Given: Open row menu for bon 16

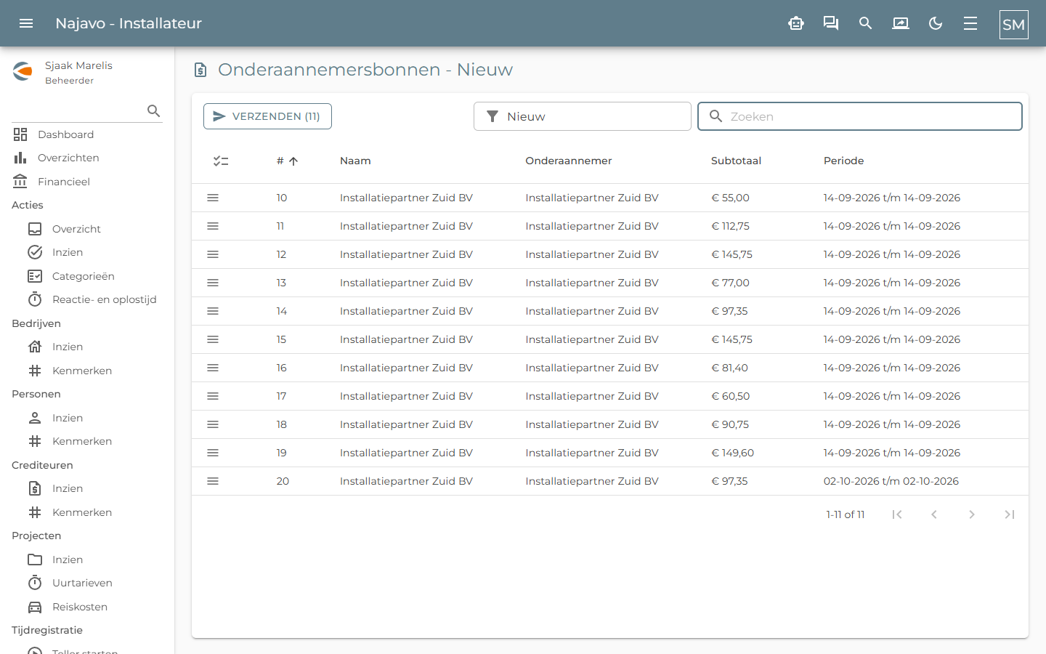Looking at the screenshot, I should [213, 368].
